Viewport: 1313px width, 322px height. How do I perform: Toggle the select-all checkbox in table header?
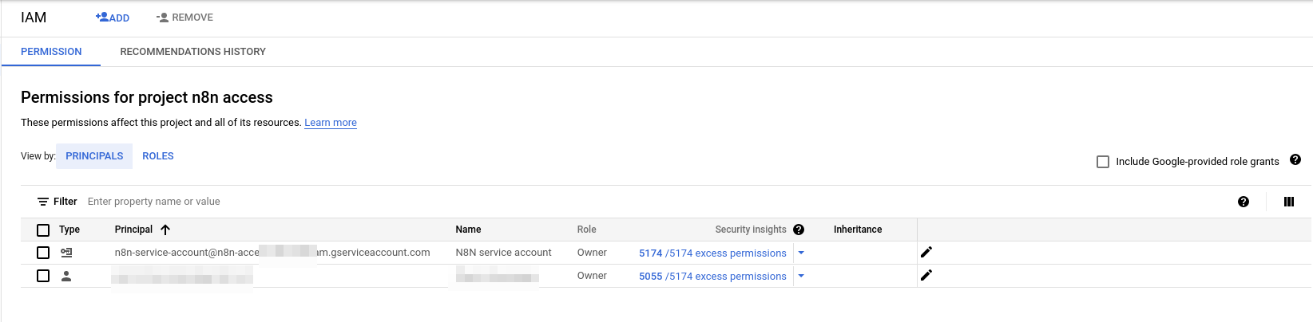[43, 230]
